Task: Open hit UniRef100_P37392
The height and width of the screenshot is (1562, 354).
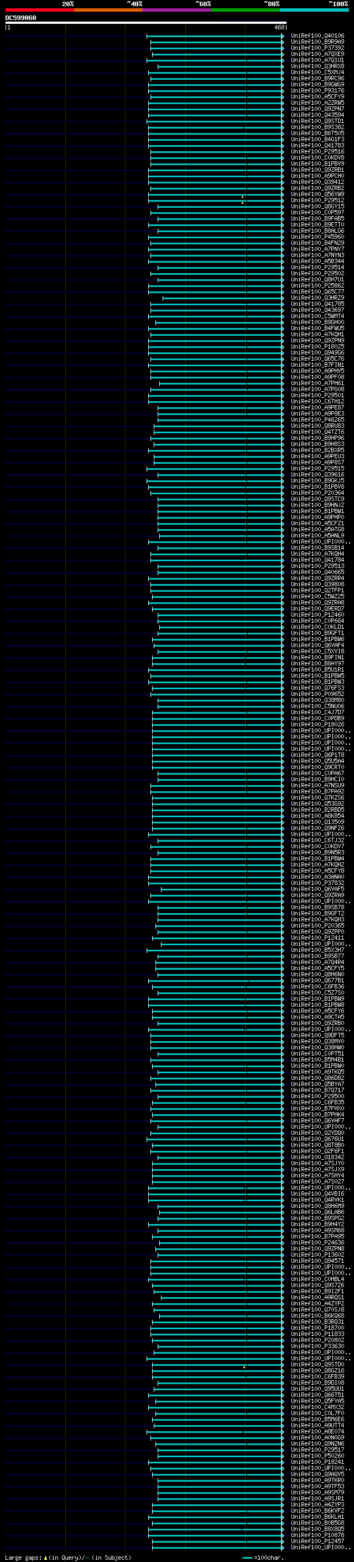Action: pos(317,48)
